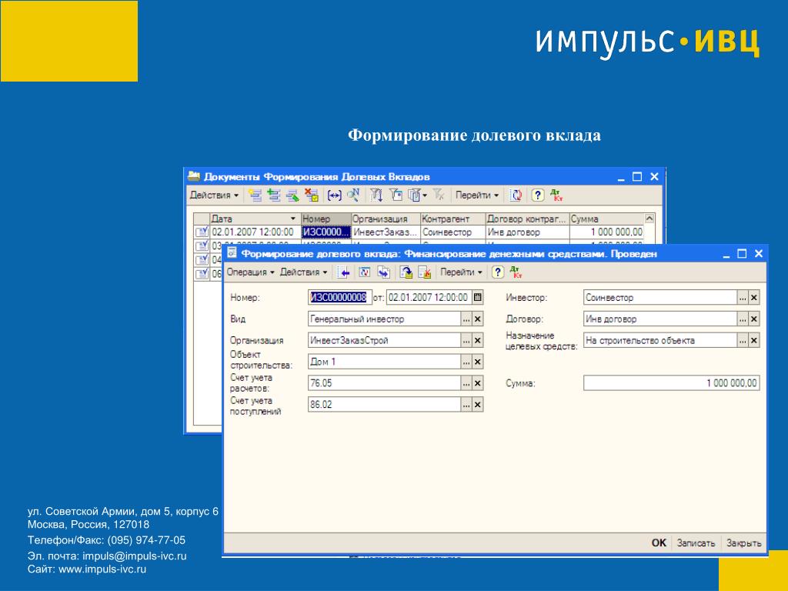Image resolution: width=788 pixels, height=591 pixels.
Task: Click the Дт/Кт postings icon in the form toolbar
Action: pyautogui.click(x=516, y=272)
